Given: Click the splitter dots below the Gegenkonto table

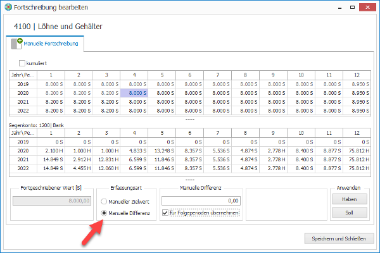Looking at the screenshot, I should [190, 180].
